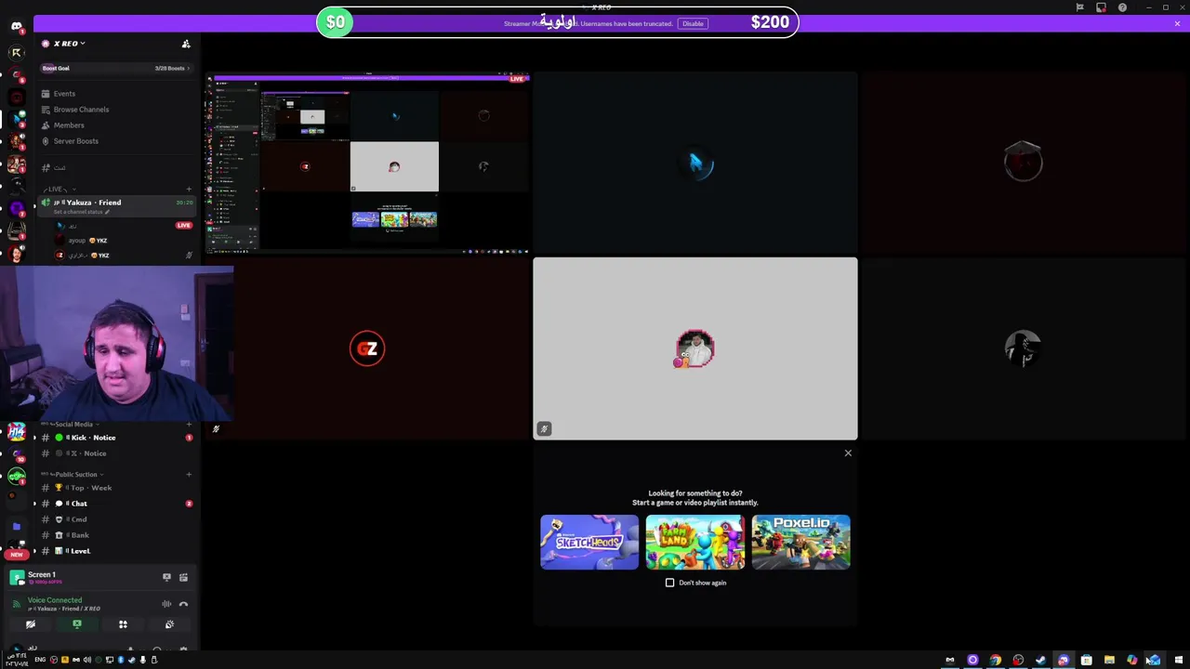Open the File Explorer folder in taskbar
The height and width of the screenshot is (669, 1190).
tap(1109, 660)
